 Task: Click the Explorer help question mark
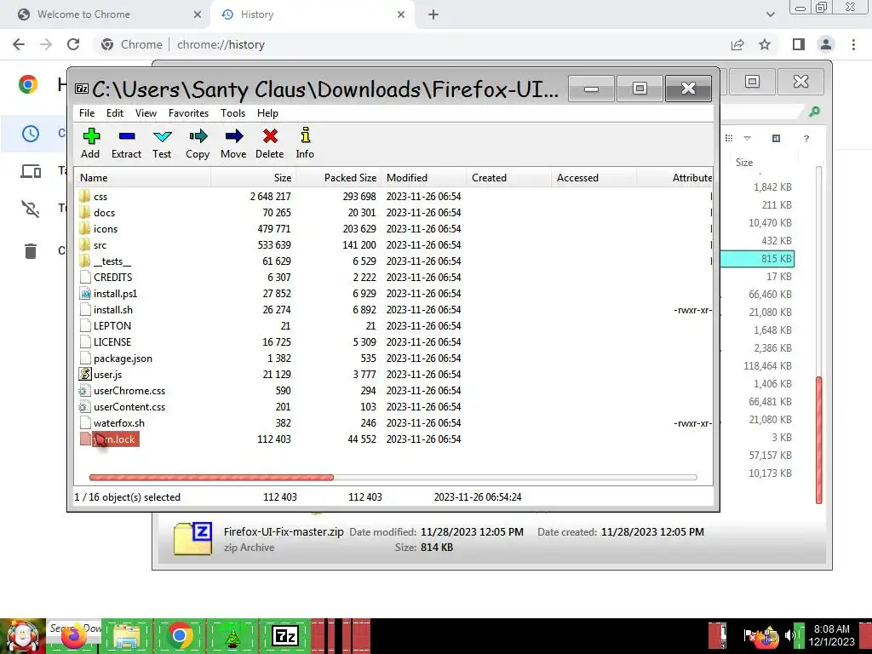806,139
